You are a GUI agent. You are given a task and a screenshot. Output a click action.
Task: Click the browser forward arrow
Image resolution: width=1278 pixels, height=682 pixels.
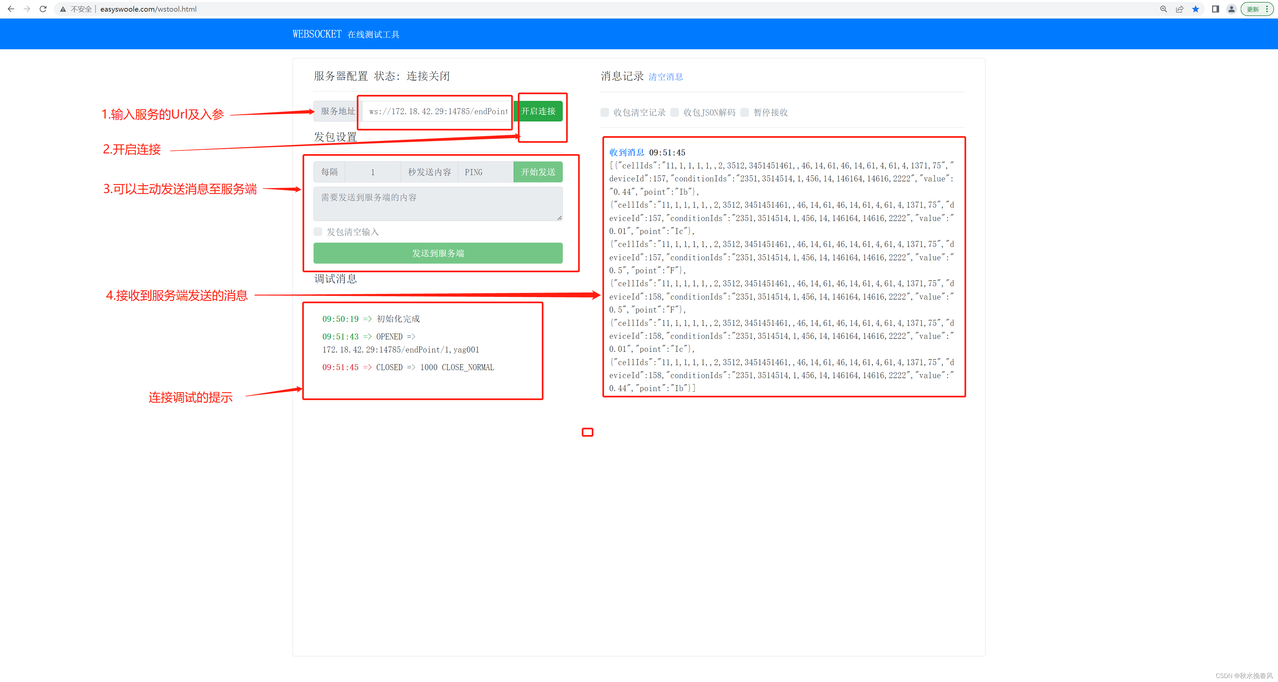coord(27,9)
